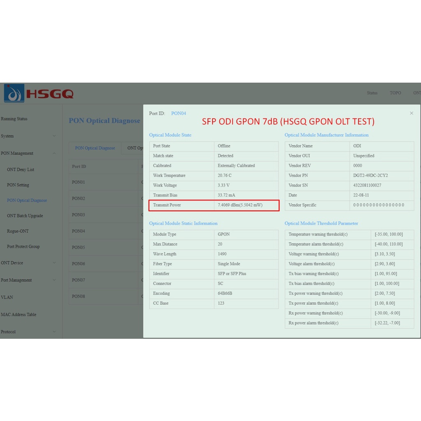Image resolution: width=421 pixels, height=421 pixels.
Task: Expand the ONT Device menu
Action: click(x=54, y=263)
